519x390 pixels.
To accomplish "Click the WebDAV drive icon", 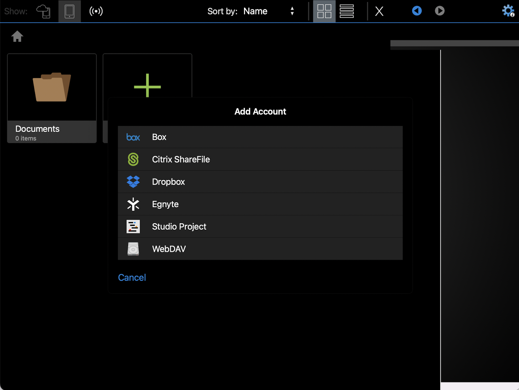I will point(133,249).
